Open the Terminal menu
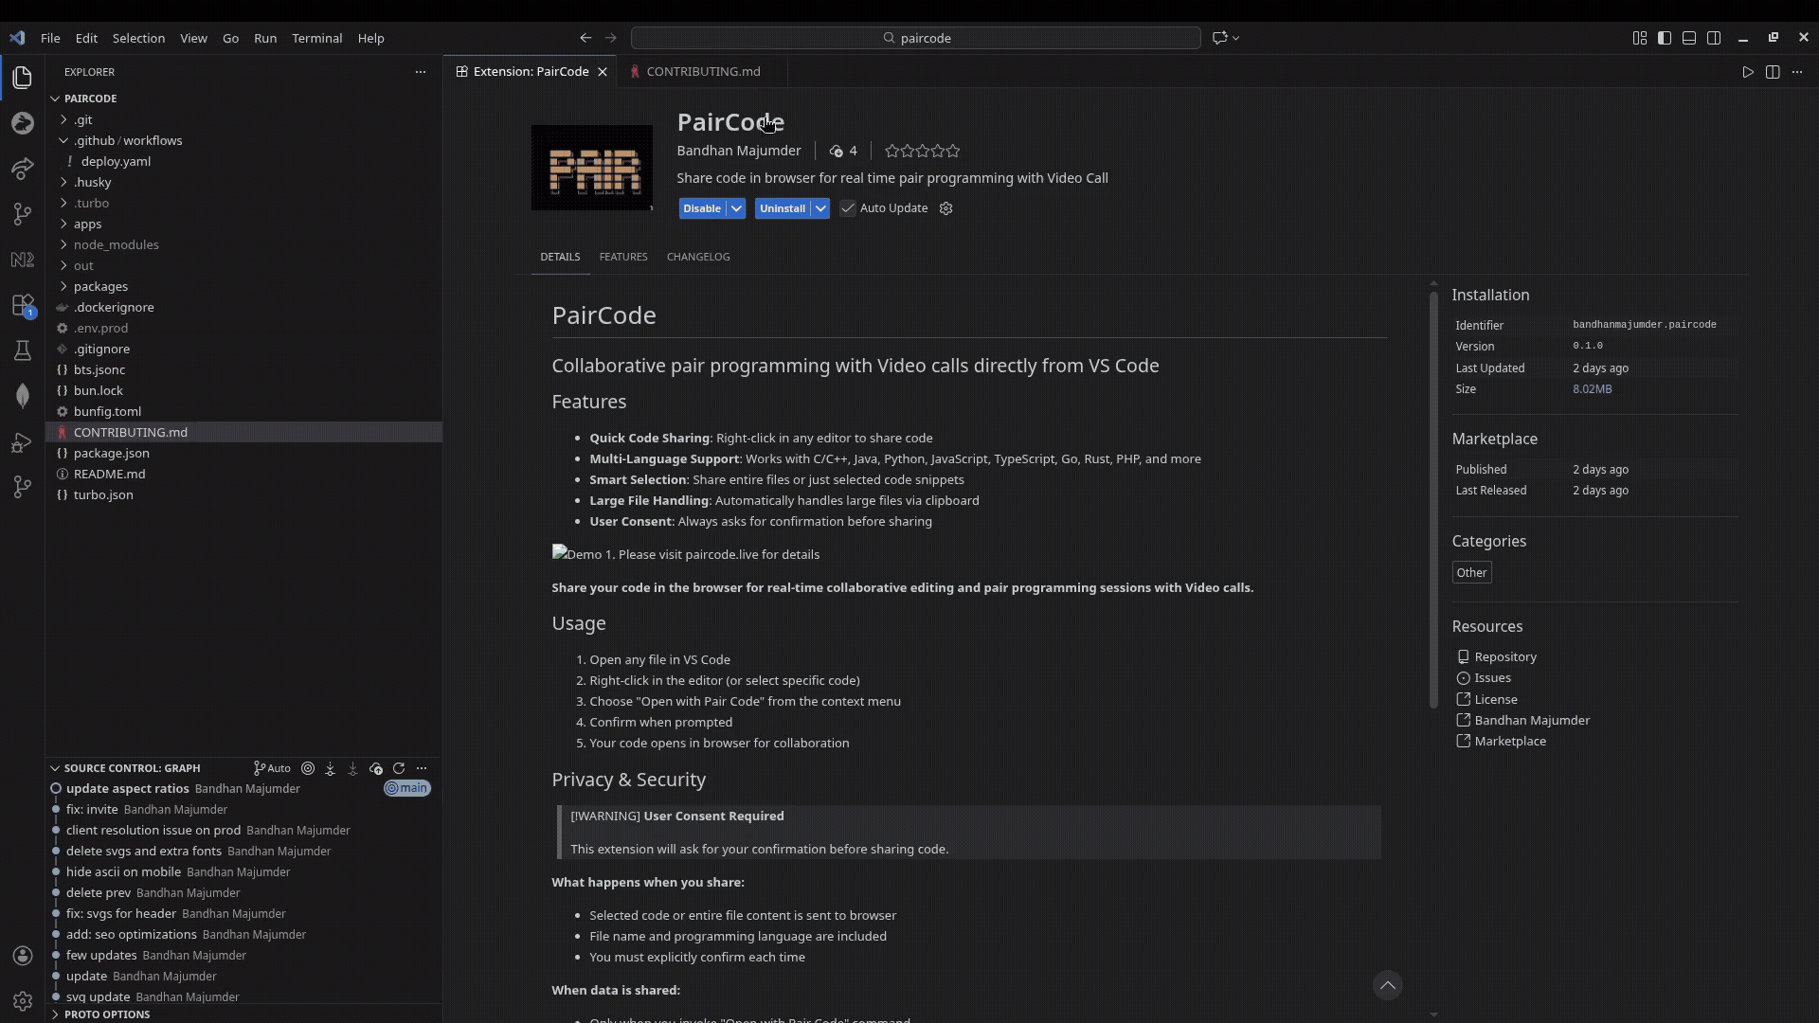This screenshot has height=1023, width=1819. pyautogui.click(x=317, y=38)
